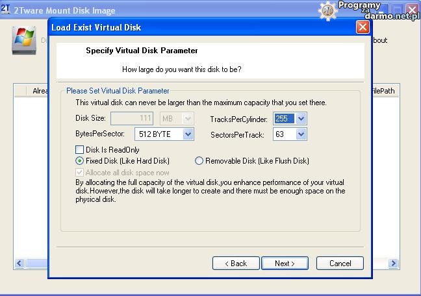
Task: Toggle Allocate all disk space now checkbox
Action: point(80,173)
